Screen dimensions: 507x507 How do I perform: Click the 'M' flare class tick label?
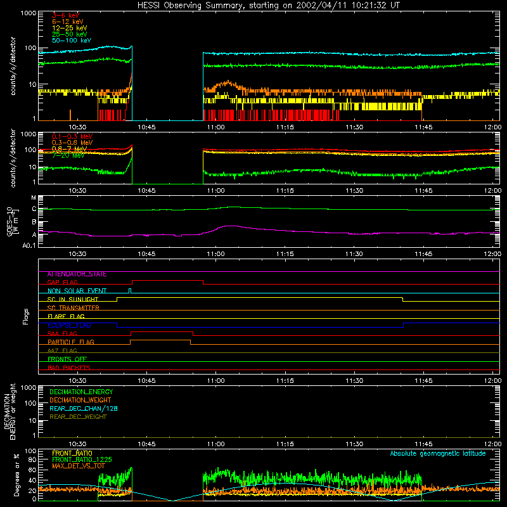tap(34, 198)
